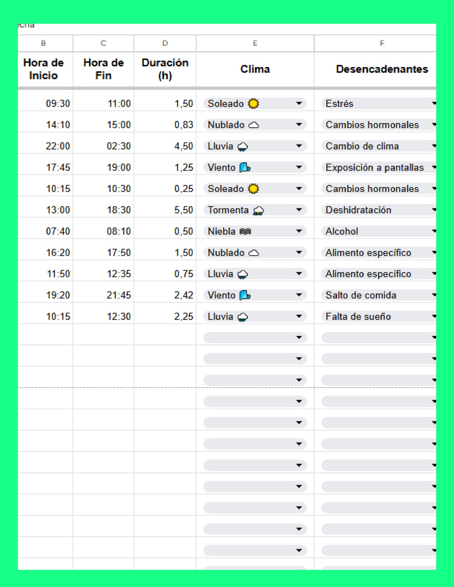
Task: Open the Clima dropdown for the Tormenta row
Action: tap(300, 210)
